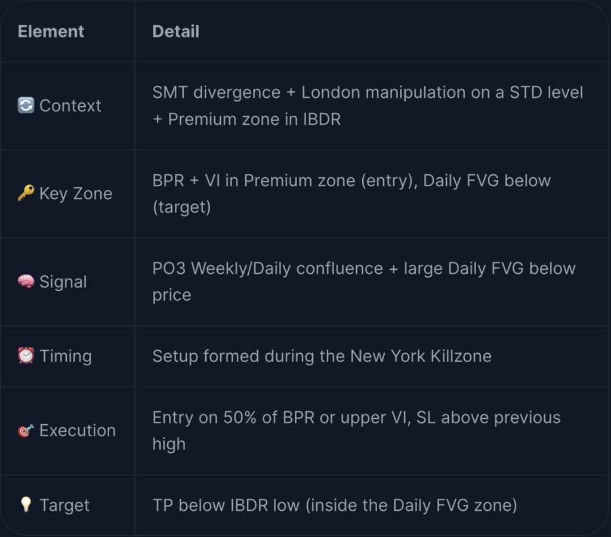The image size is (611, 537).
Task: Click the Key Zone row label
Action: click(76, 194)
